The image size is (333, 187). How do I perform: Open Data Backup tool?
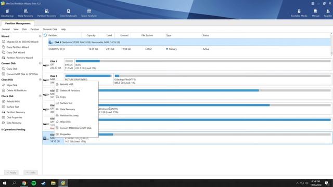pos(7,13)
